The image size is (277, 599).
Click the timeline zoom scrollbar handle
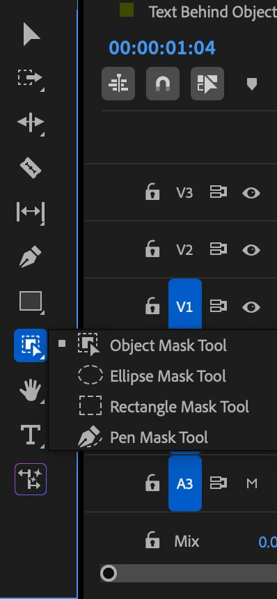point(109,573)
